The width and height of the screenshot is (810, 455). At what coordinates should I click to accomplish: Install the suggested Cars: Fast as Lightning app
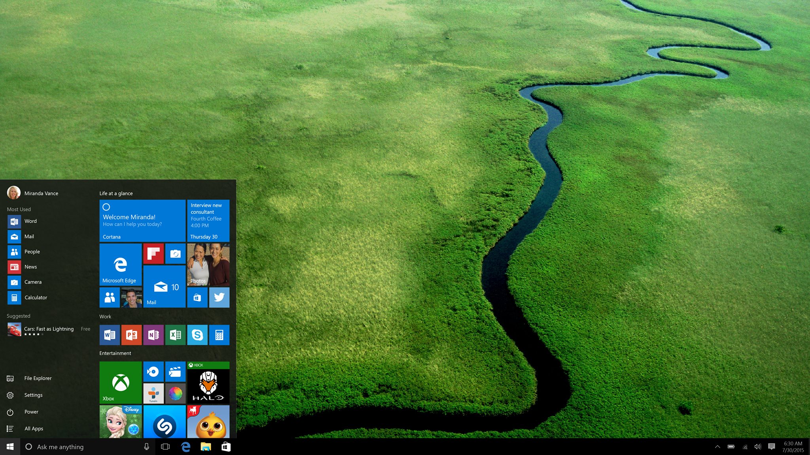coord(48,329)
